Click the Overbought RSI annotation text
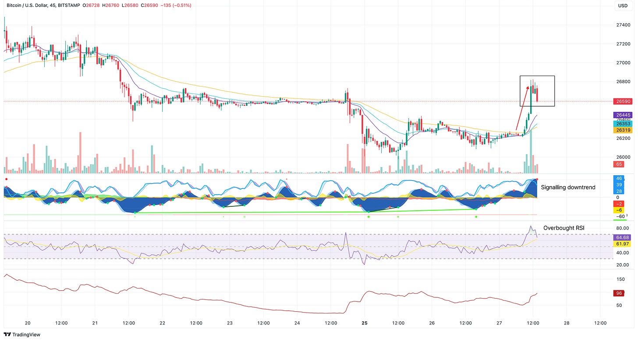The height and width of the screenshot is (341, 638). 564,228
